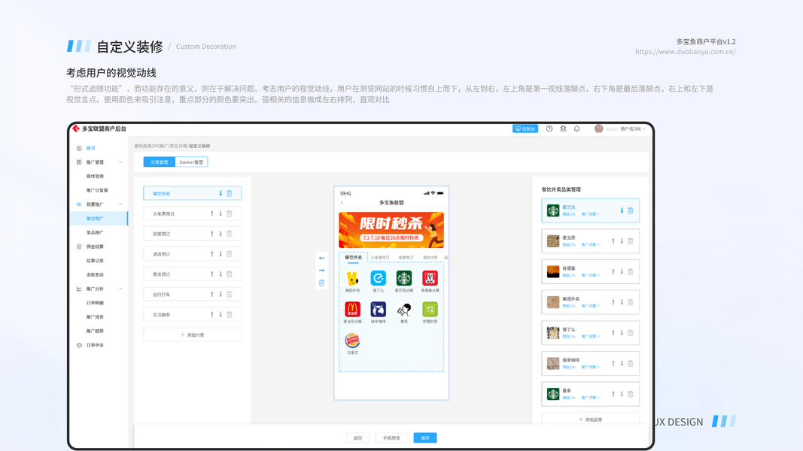803x451 pixels.
Task: Move 票务预订 category up
Action: 212,274
